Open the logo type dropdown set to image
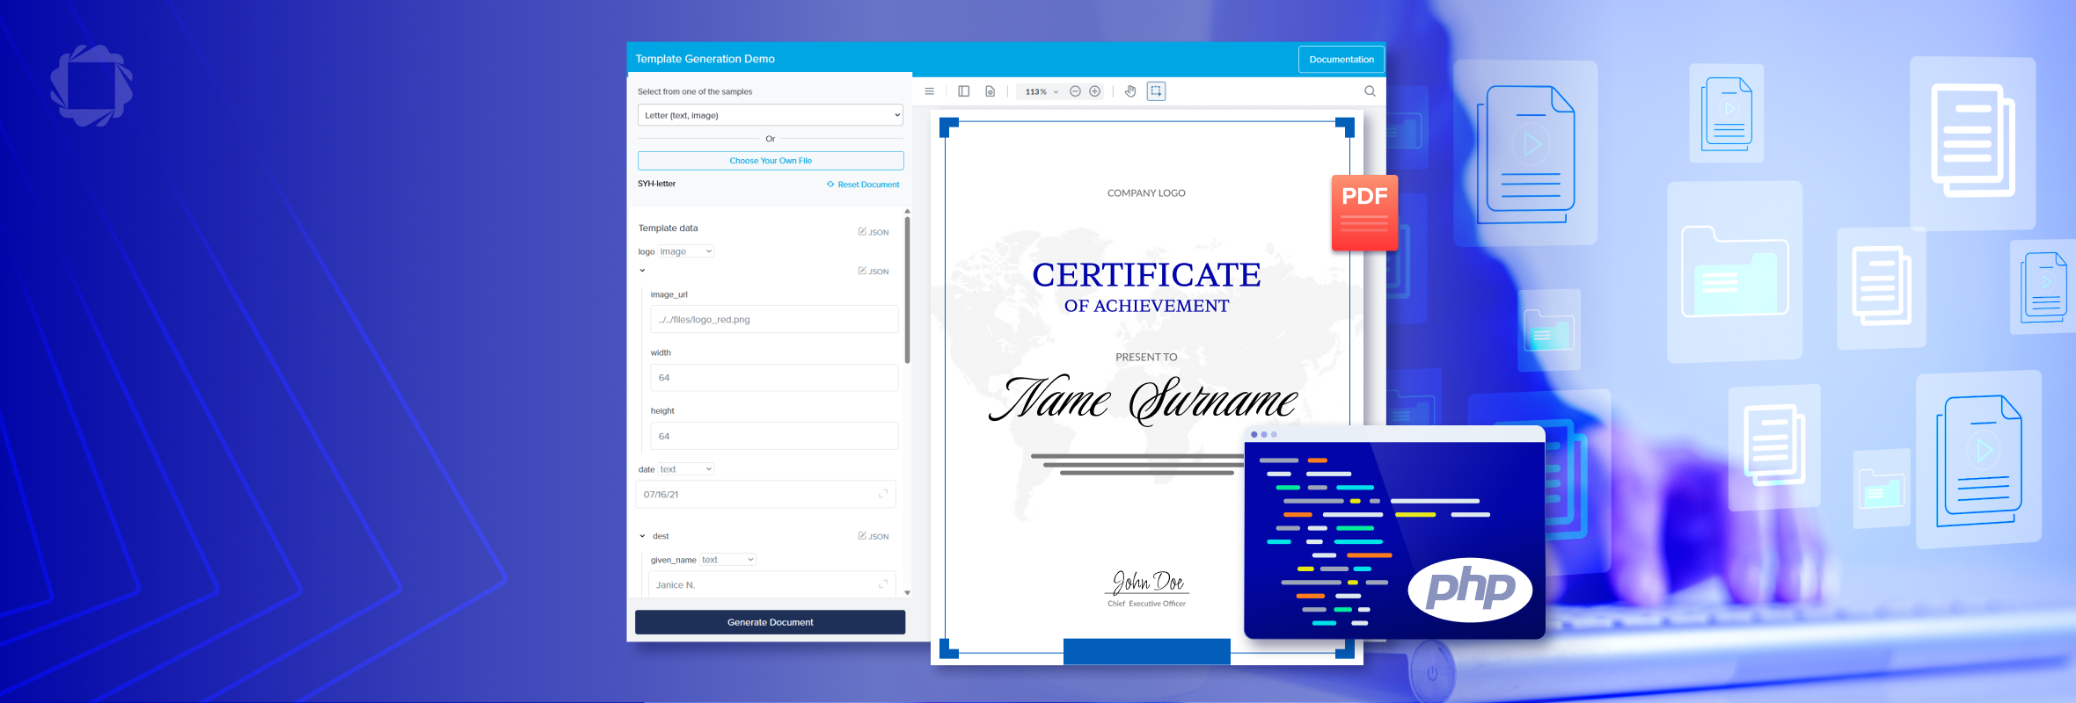Image resolution: width=2076 pixels, height=703 pixels. point(686,251)
